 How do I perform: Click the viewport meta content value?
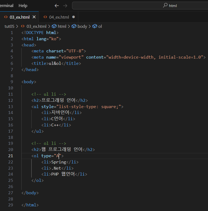tap(155, 57)
